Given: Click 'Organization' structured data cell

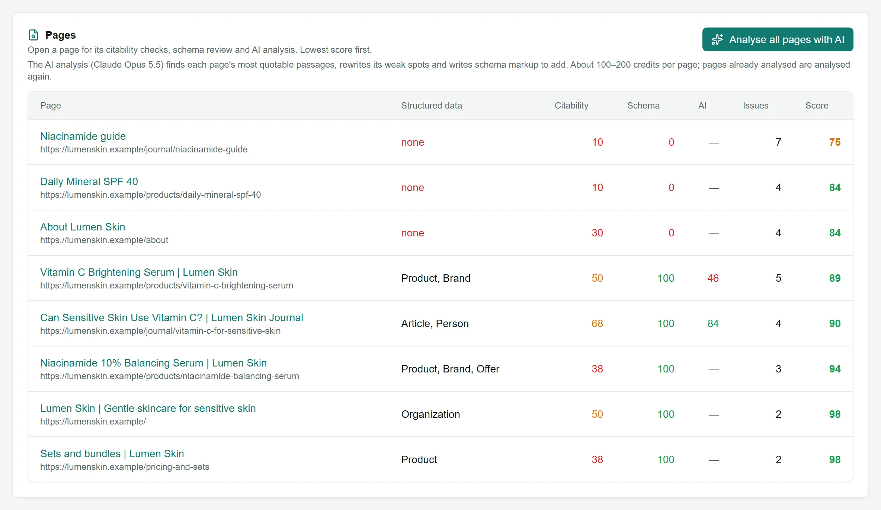Looking at the screenshot, I should tap(430, 414).
